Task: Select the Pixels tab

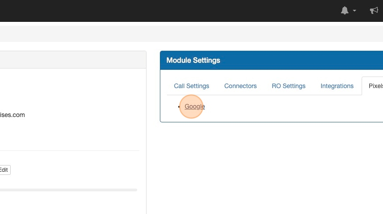Action: (375, 86)
